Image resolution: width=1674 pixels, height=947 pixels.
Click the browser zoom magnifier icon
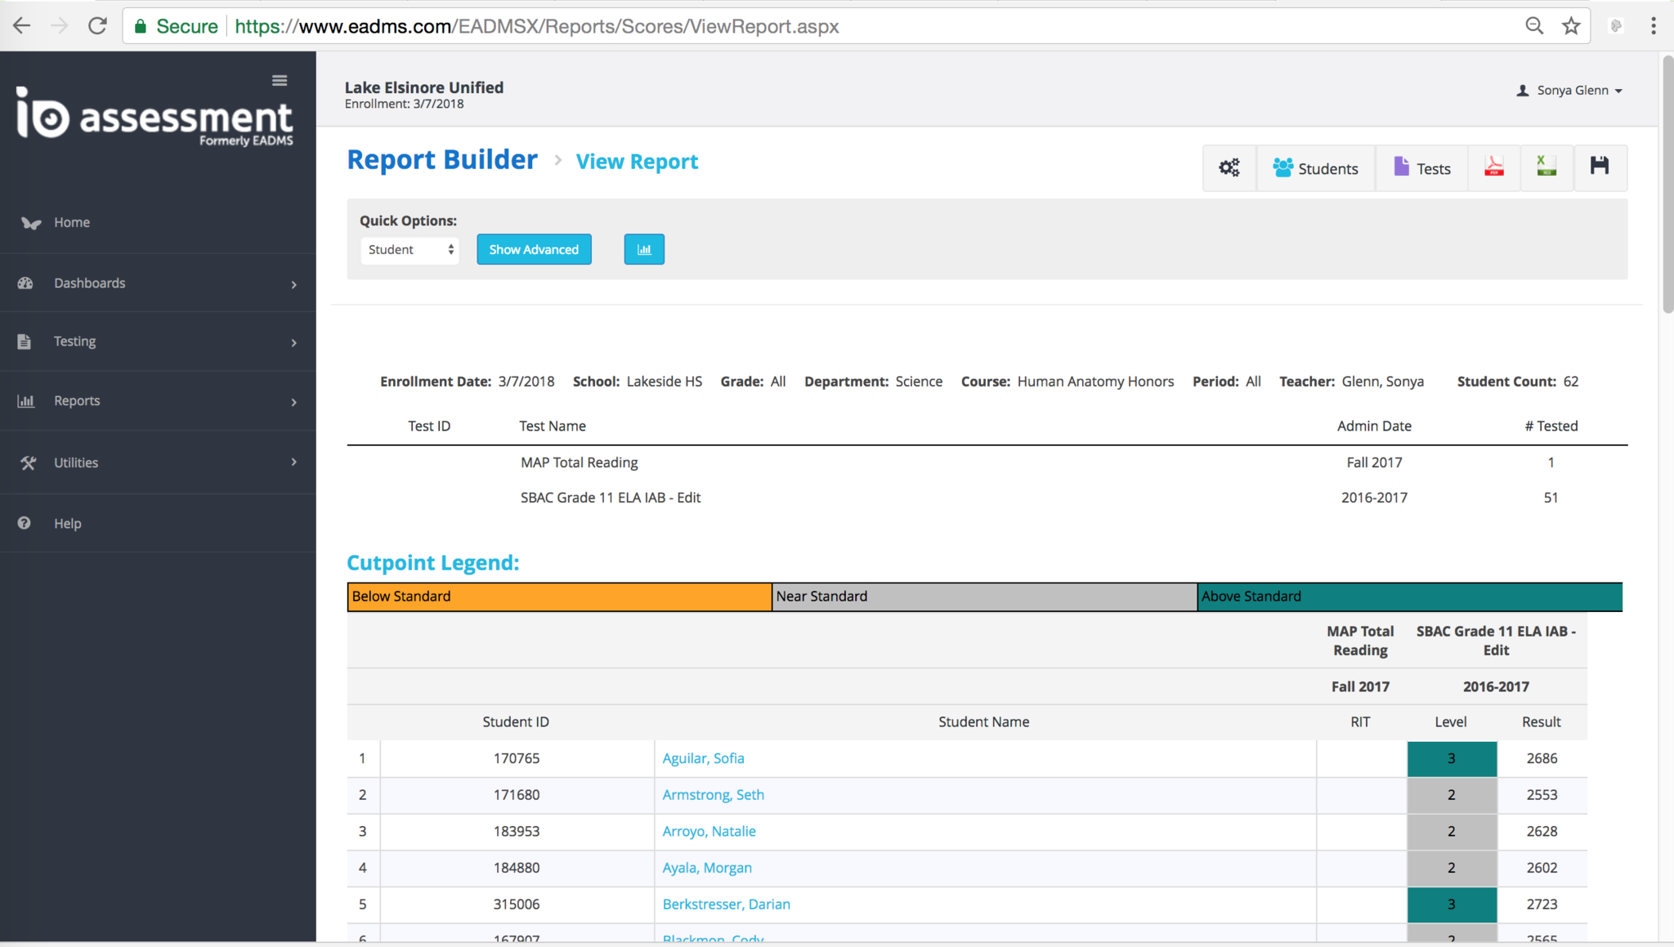point(1534,26)
